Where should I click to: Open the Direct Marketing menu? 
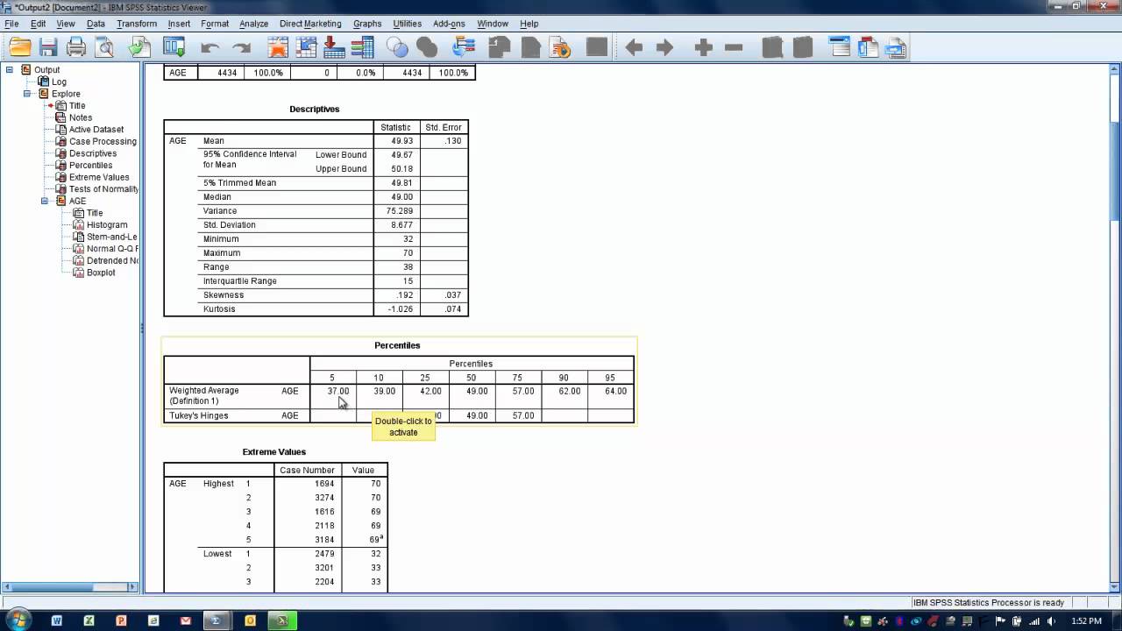pyautogui.click(x=310, y=24)
